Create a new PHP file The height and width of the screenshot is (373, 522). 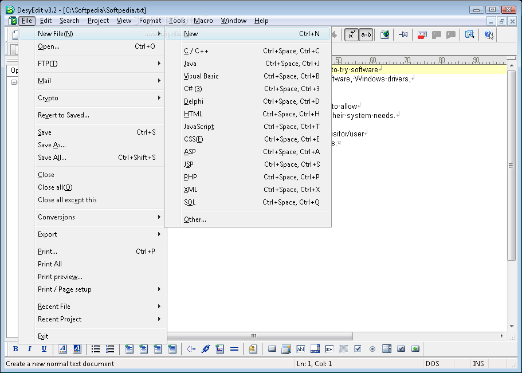pos(248,177)
